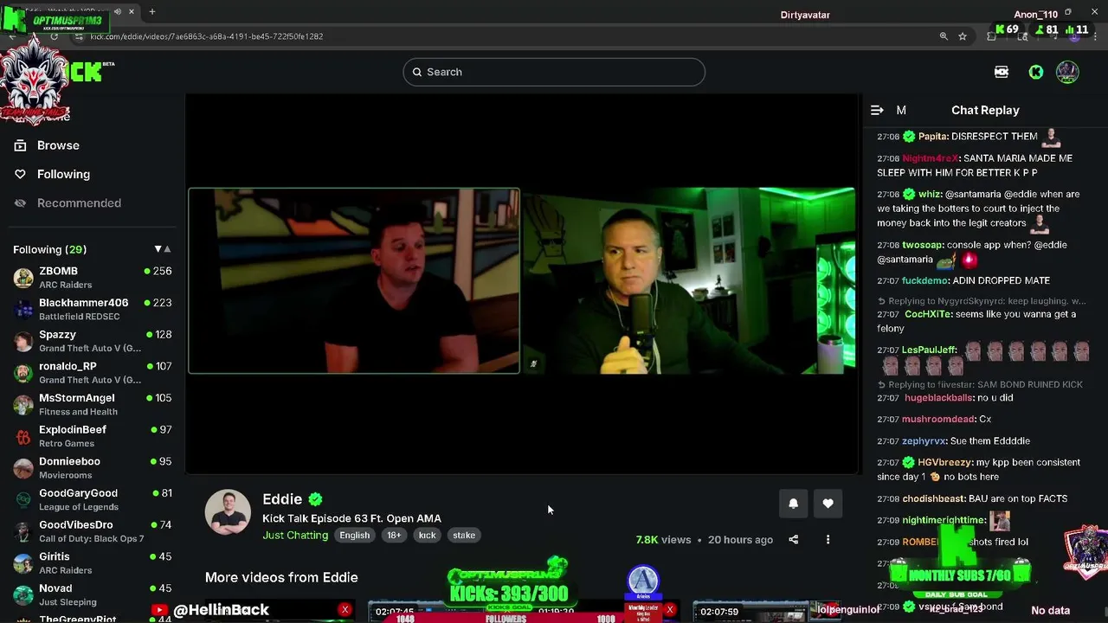Open Eddie's profile picture

coord(228,512)
